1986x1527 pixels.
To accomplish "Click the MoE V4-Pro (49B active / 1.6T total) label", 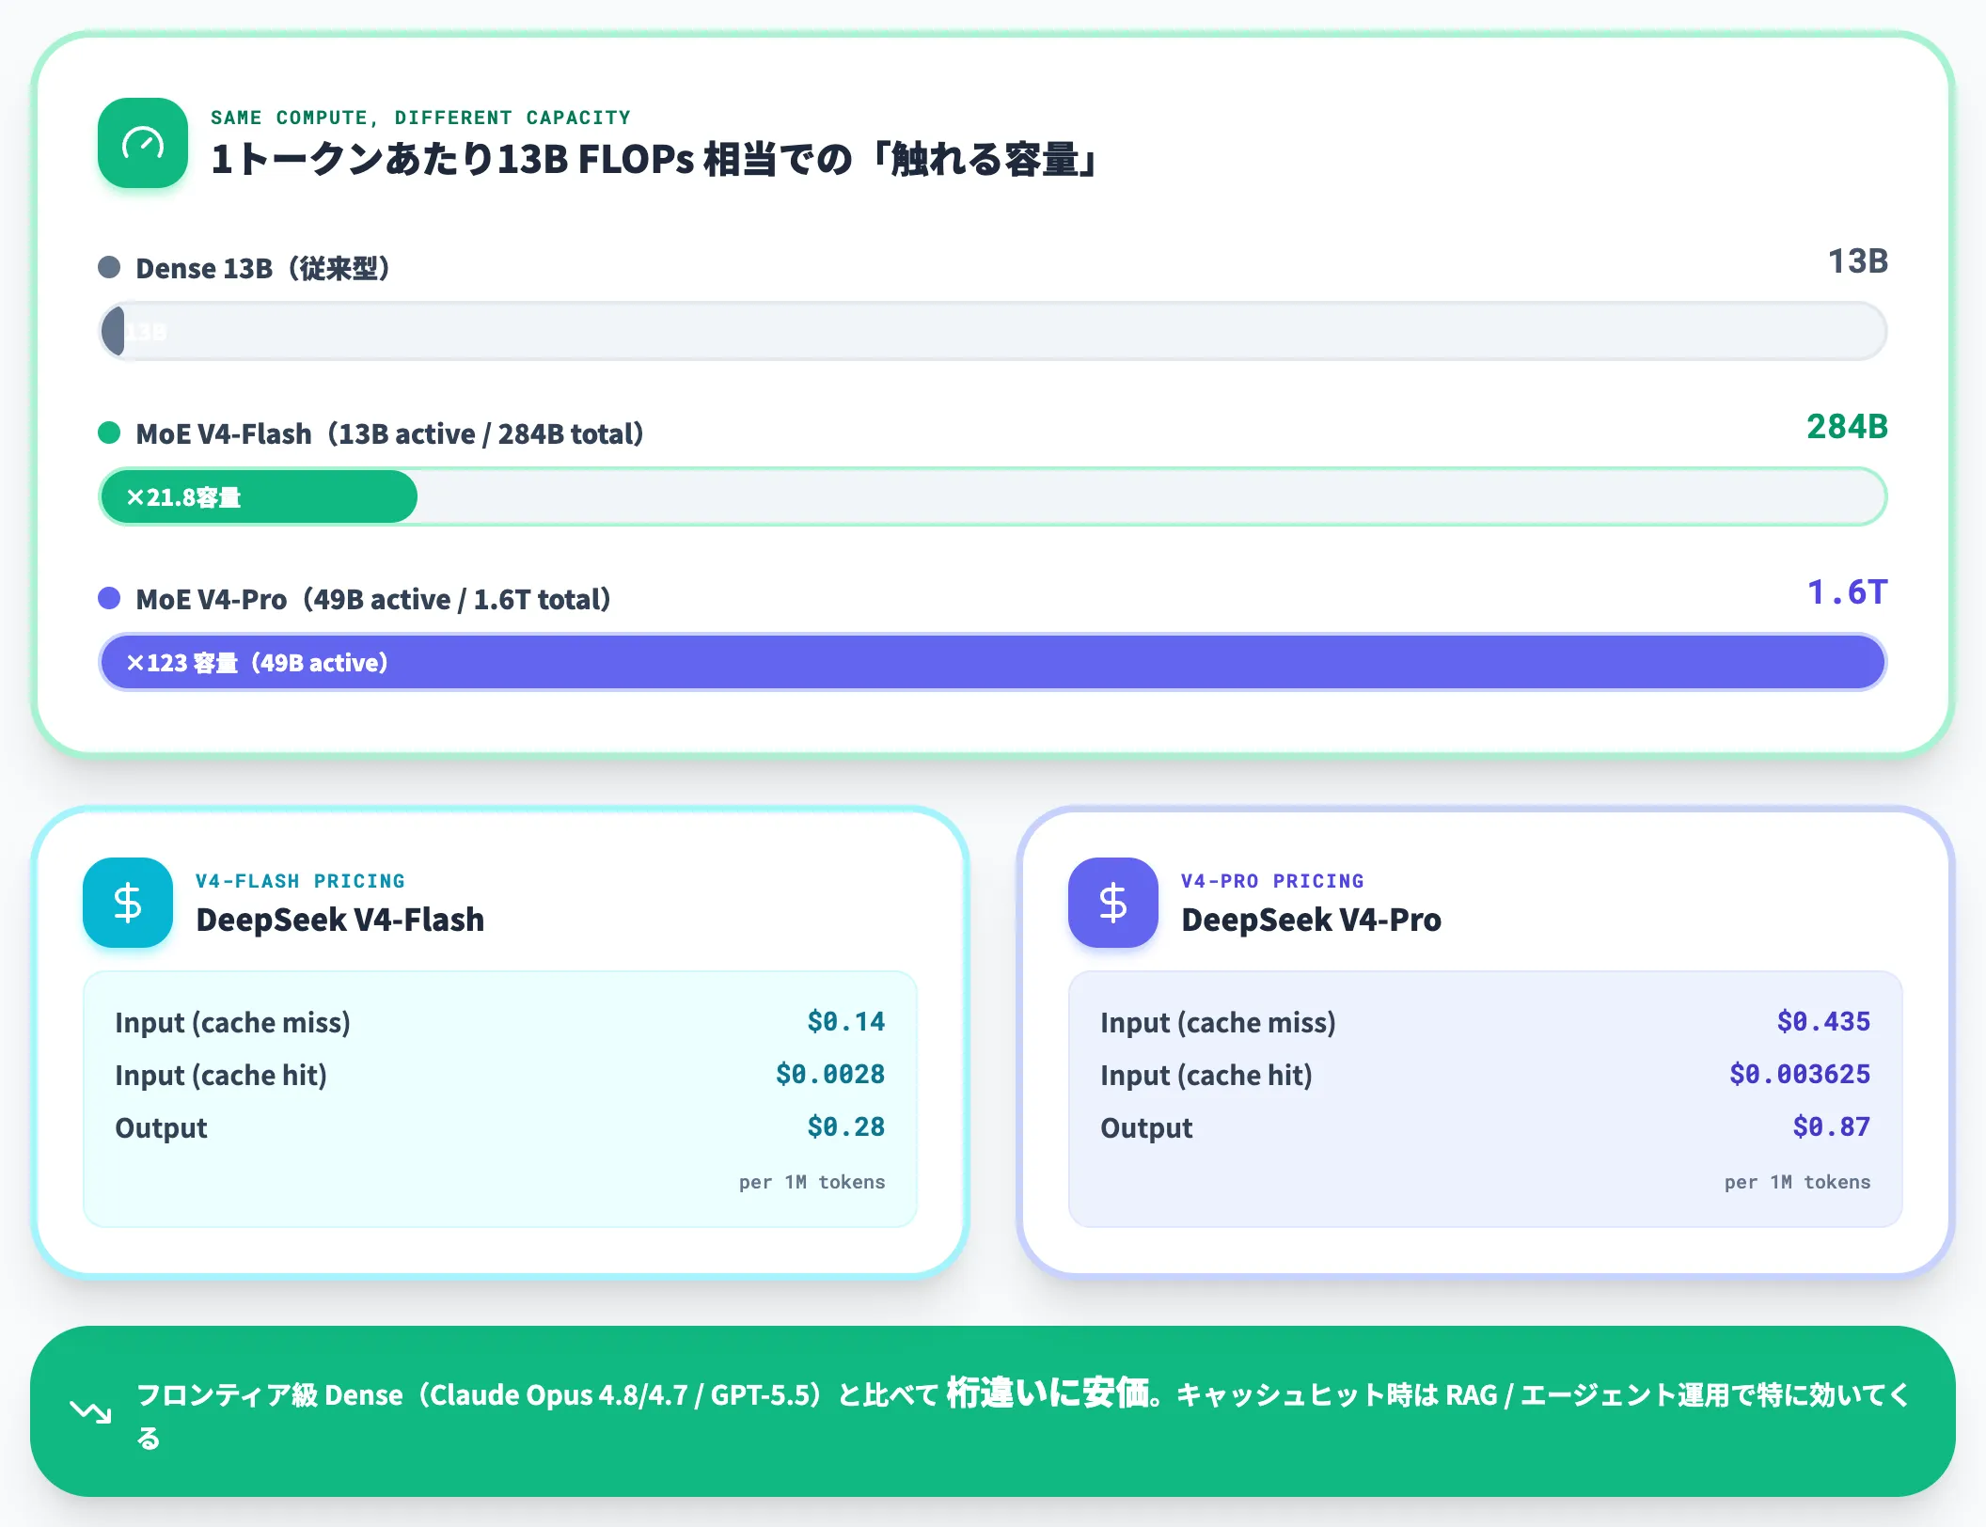I will [373, 599].
